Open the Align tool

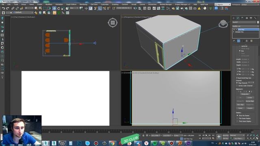[x=139, y=8]
